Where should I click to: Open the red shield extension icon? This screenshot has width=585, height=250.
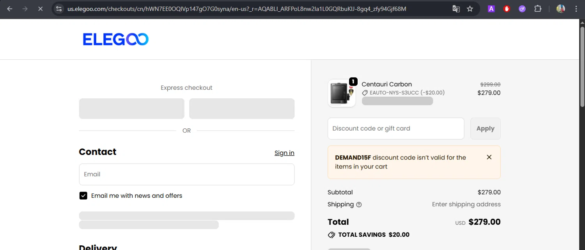pos(507,9)
